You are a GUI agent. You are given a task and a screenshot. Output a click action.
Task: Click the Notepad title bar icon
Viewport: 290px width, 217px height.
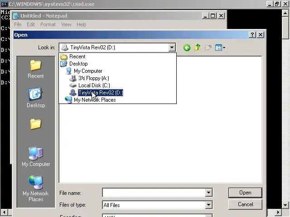pyautogui.click(x=16, y=16)
